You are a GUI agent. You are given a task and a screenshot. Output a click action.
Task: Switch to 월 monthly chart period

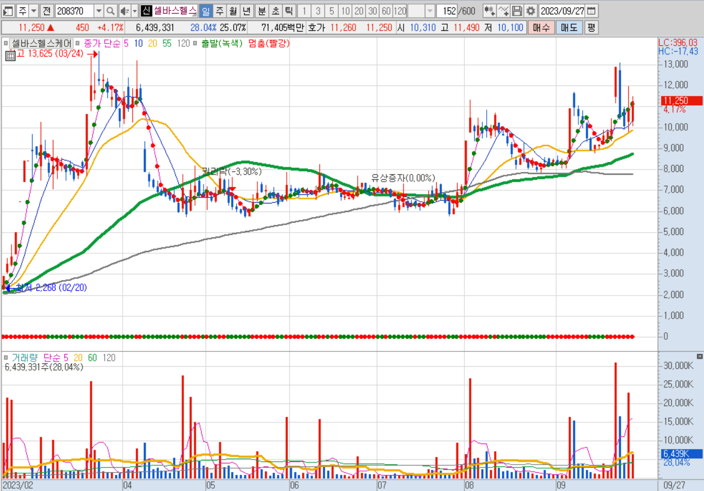pyautogui.click(x=233, y=11)
